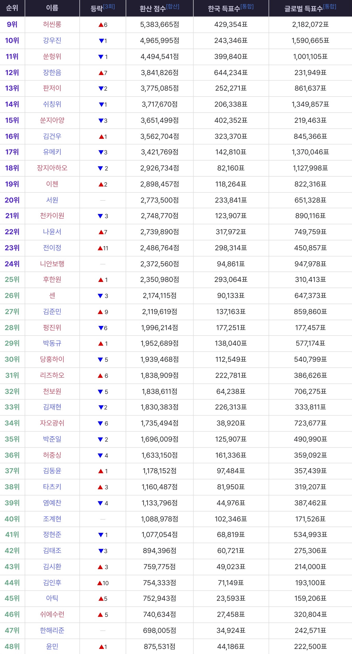
Task: Click the blue down triangle in 유메키's row
Action: click(x=101, y=152)
